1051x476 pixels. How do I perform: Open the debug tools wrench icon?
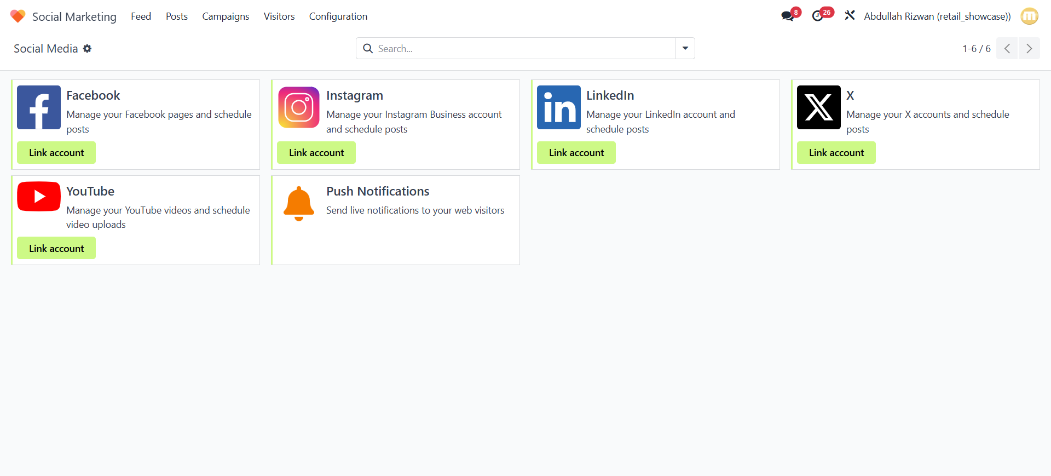(850, 16)
